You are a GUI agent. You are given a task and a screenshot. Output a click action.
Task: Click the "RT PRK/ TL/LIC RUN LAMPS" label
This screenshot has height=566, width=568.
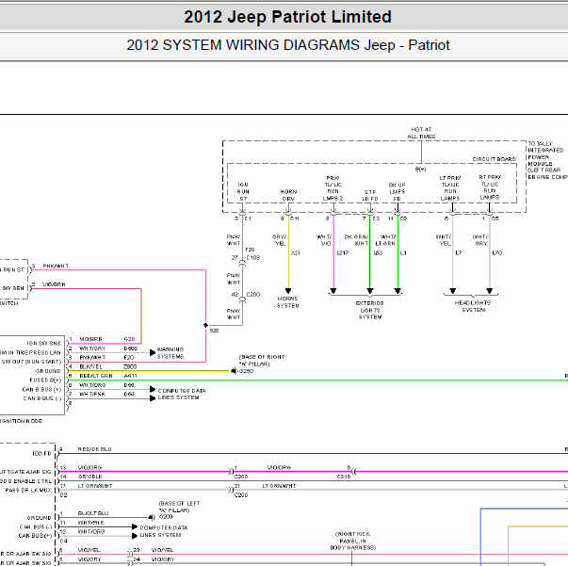pyautogui.click(x=490, y=187)
